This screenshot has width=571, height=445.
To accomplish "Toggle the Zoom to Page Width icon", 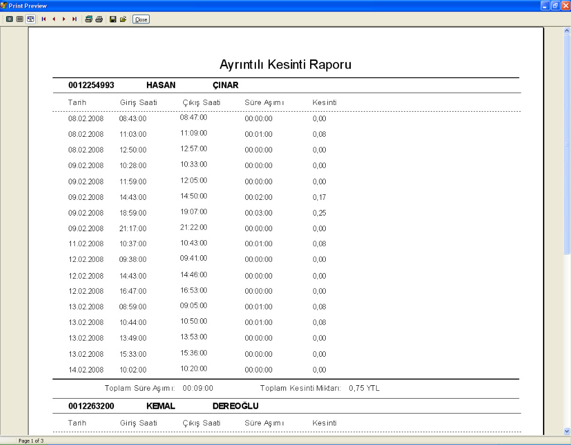I will tap(30, 19).
